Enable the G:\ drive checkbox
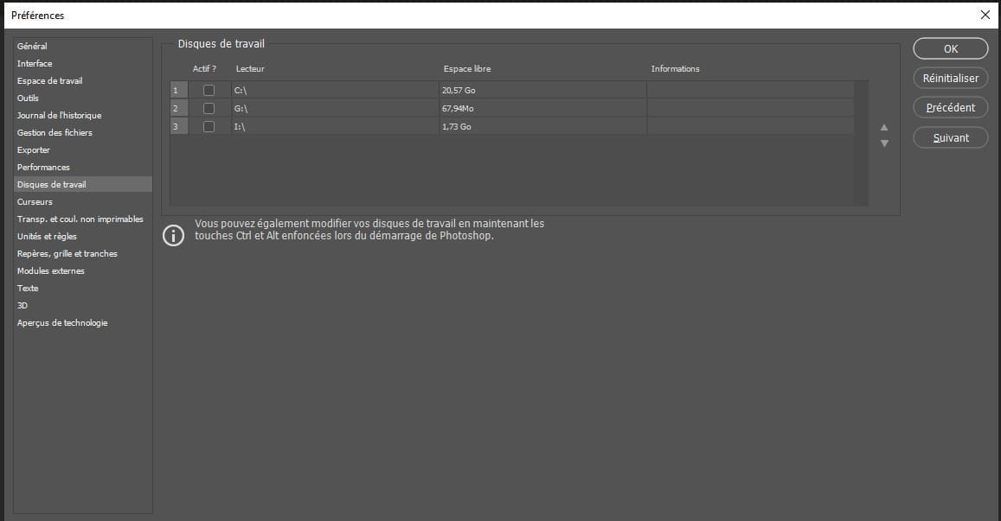This screenshot has width=1001, height=521. click(209, 109)
